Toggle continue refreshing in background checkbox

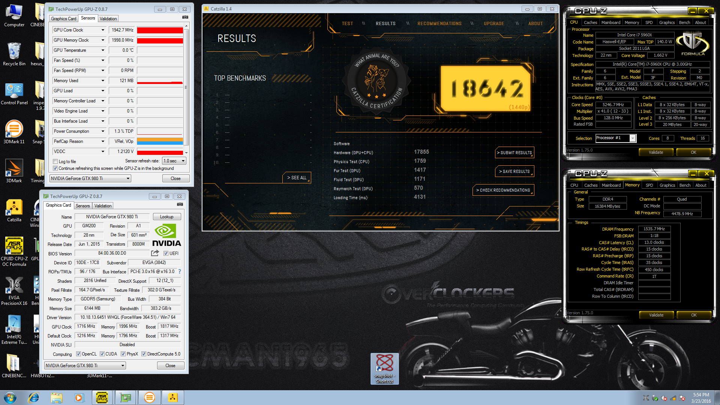[x=55, y=168]
